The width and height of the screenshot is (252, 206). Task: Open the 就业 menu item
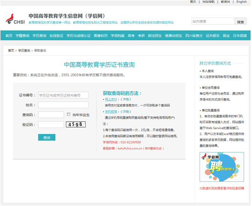pos(226,36)
